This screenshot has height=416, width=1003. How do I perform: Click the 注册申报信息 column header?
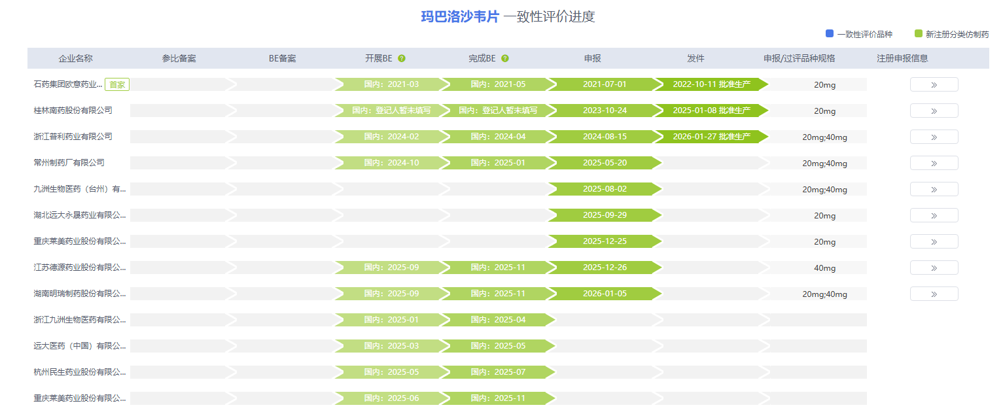point(902,58)
